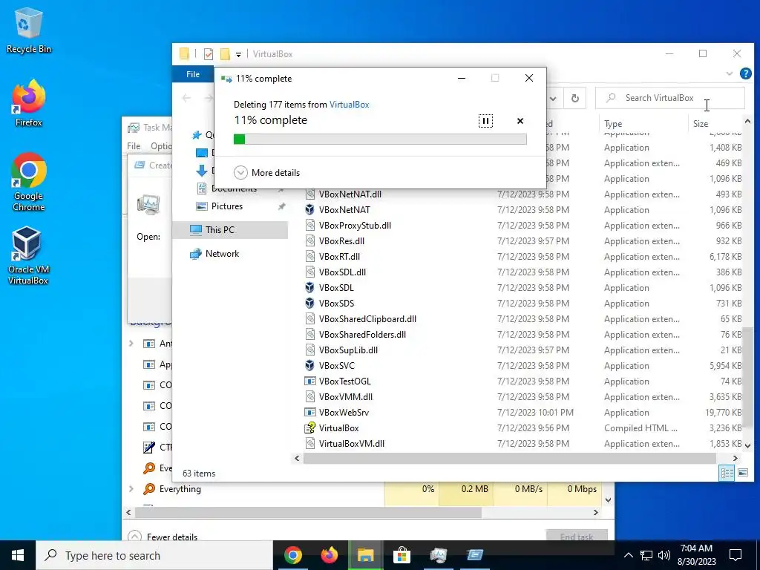Select the VBoxNetNAT application icon

[x=309, y=210]
